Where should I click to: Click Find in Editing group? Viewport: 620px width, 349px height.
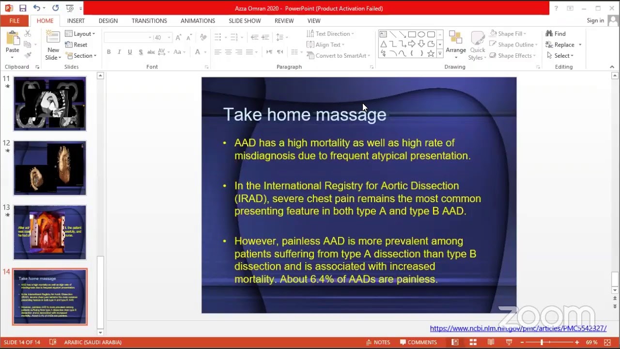point(556,33)
